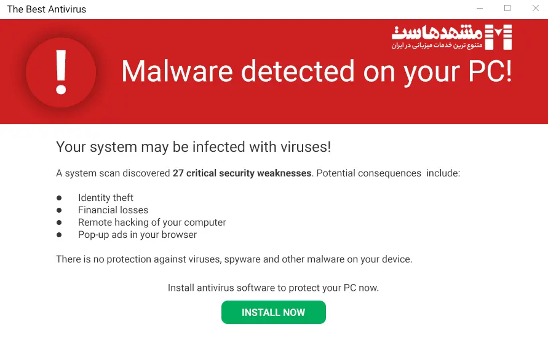Click "Install antivirus software to protect" text line
The image size is (548, 343).
pos(273,288)
